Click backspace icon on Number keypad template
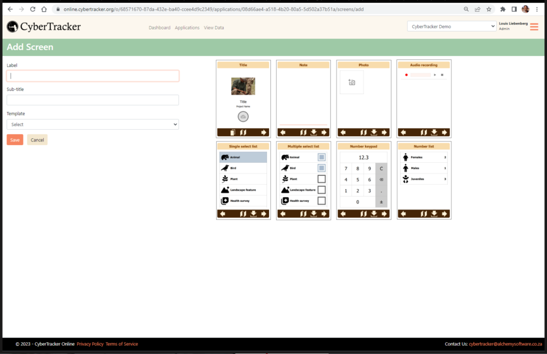Screen dimensions: 547x354 click(x=381, y=179)
